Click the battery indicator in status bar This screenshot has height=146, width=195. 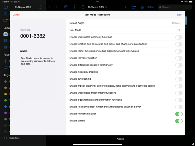coord(191,2)
